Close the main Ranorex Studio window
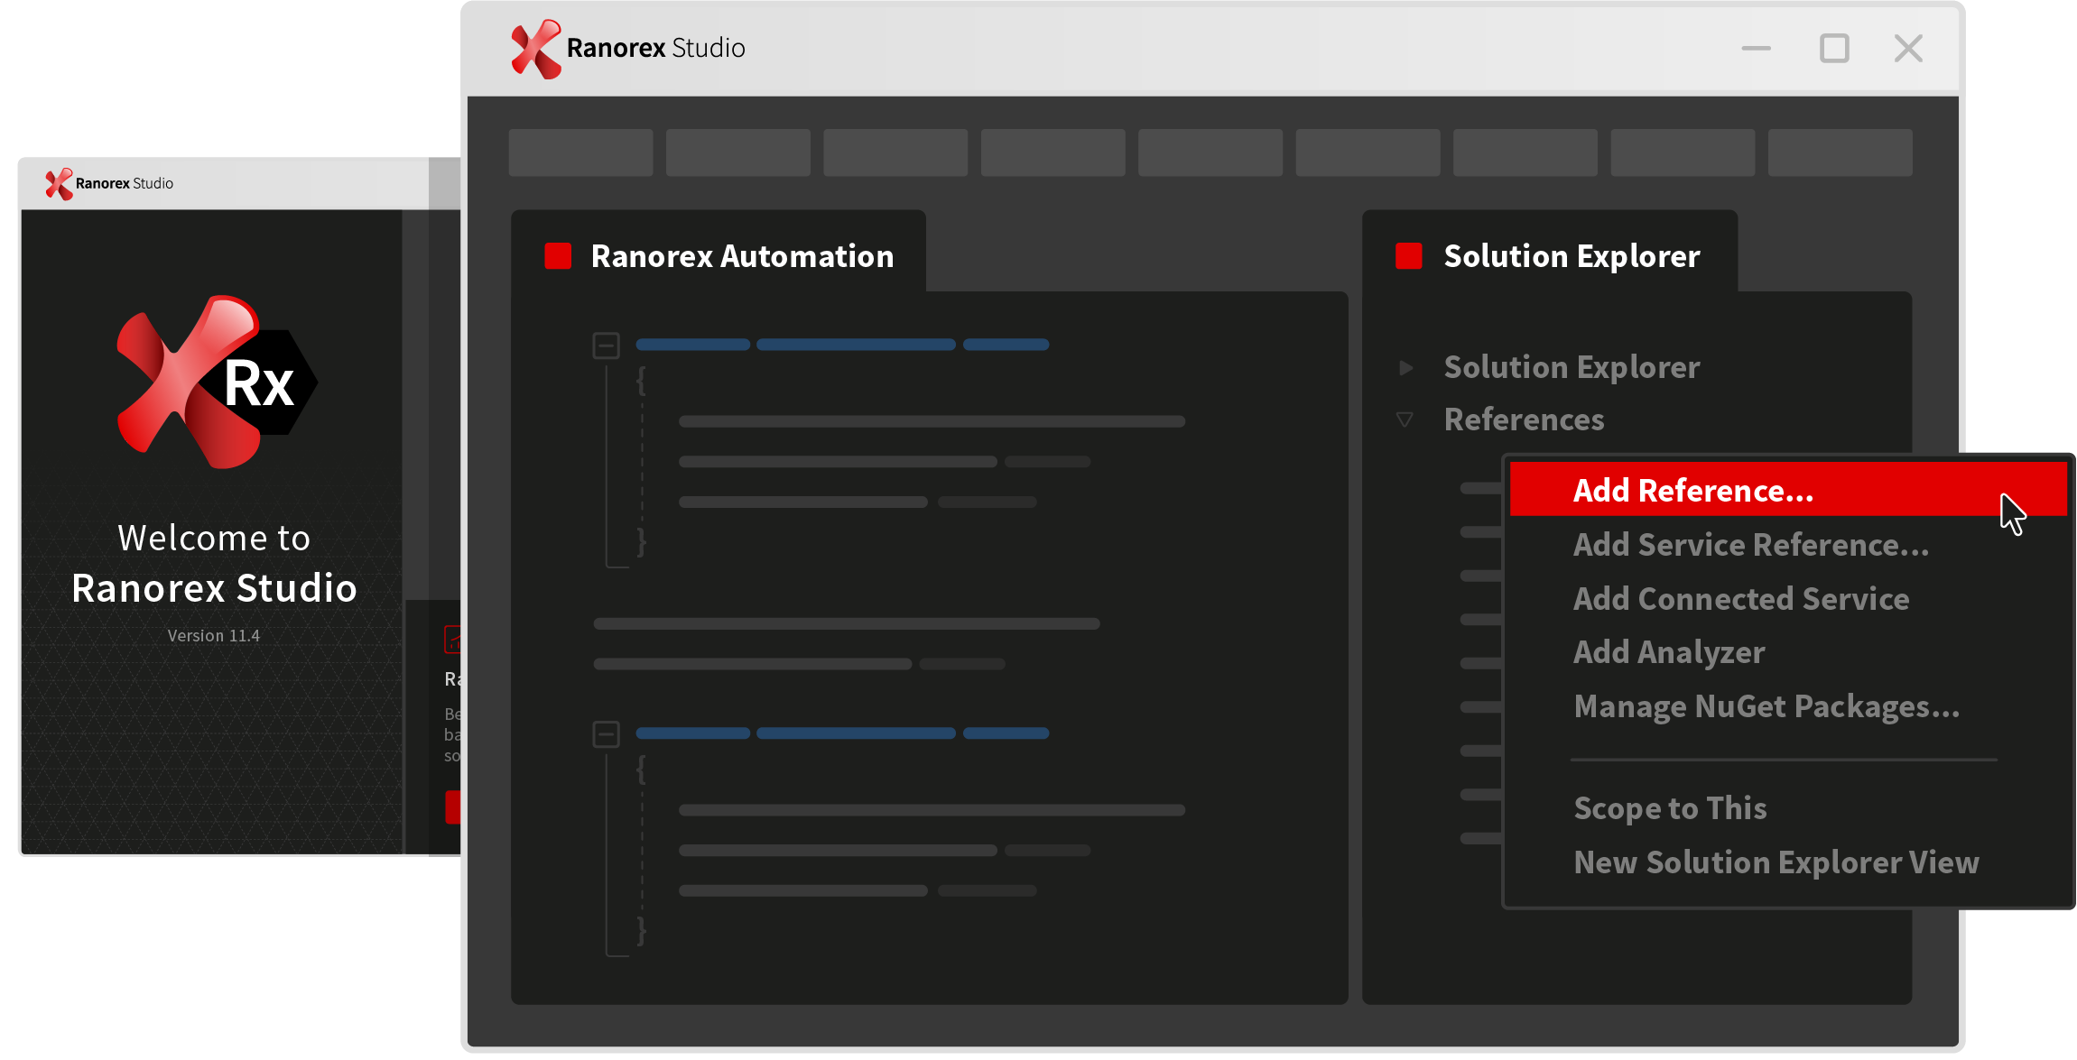 (x=1908, y=49)
